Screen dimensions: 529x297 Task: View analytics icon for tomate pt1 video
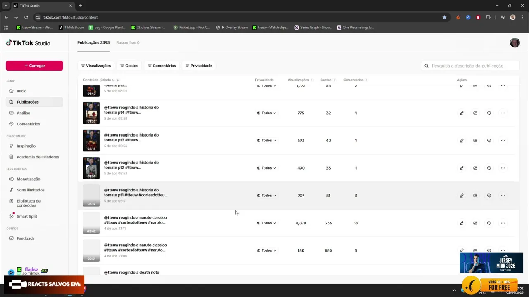point(475,196)
